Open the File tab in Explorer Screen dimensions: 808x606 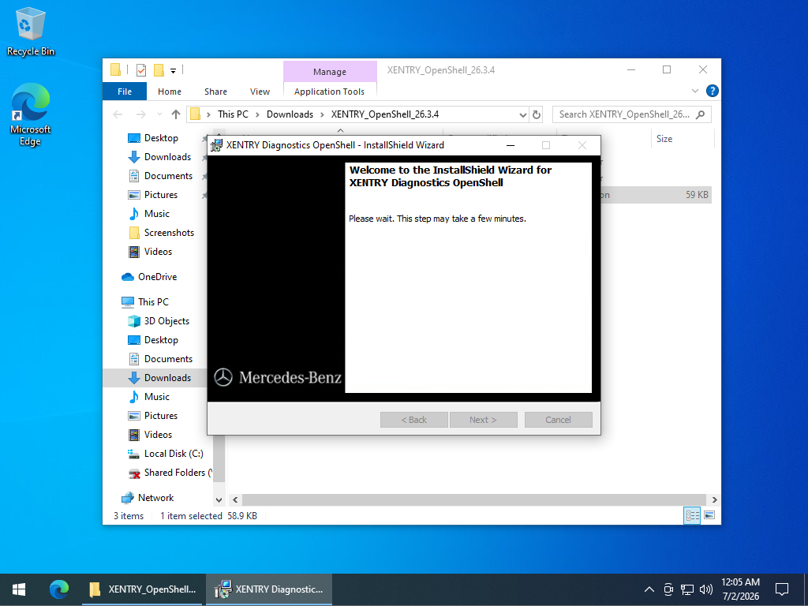(x=125, y=92)
